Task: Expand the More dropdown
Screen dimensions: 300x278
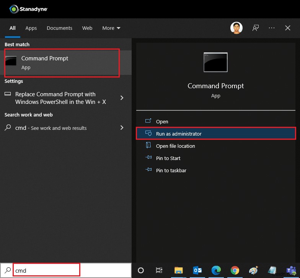Action: [x=111, y=28]
